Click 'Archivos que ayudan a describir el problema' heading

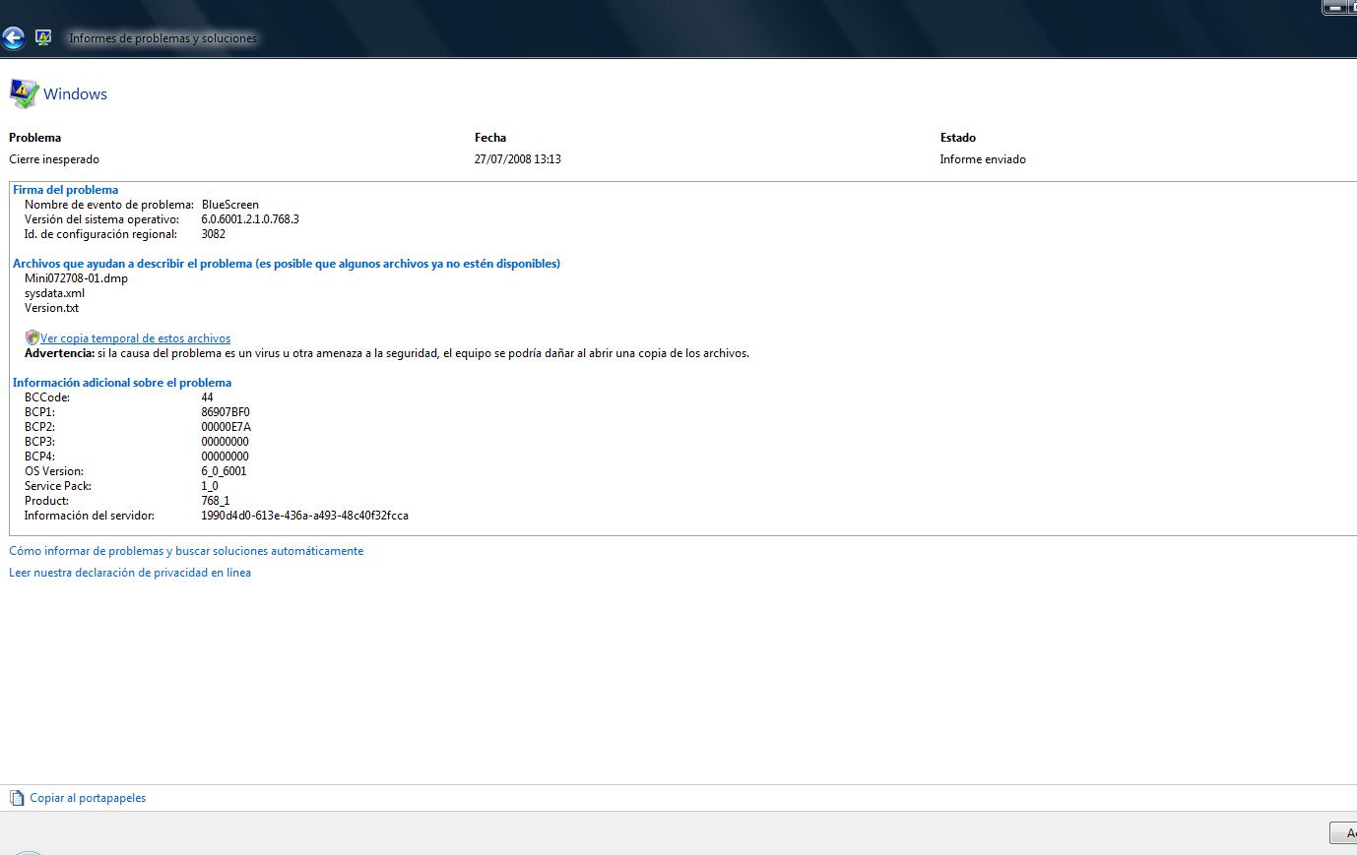(x=287, y=264)
